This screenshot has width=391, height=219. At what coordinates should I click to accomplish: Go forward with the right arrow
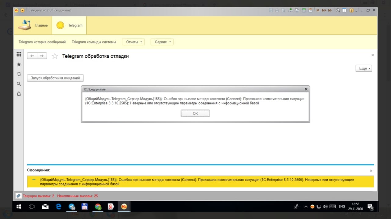42,56
